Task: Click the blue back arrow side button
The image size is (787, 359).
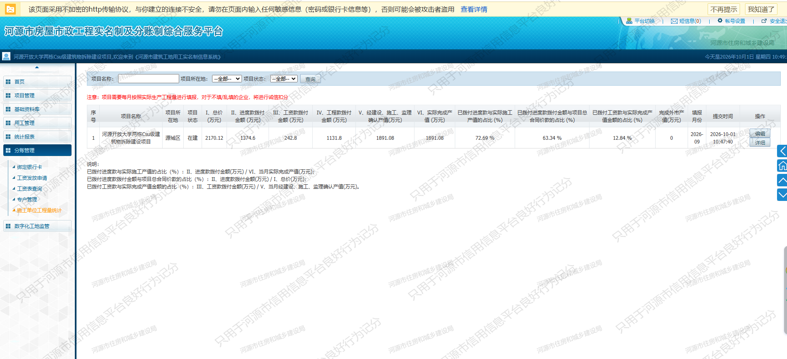Action: pyautogui.click(x=782, y=151)
